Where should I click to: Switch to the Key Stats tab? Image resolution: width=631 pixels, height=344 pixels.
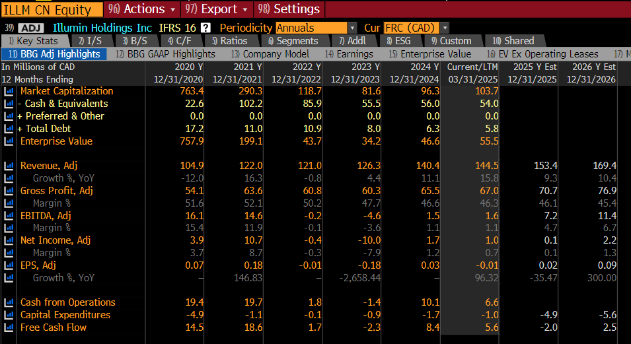(34, 41)
